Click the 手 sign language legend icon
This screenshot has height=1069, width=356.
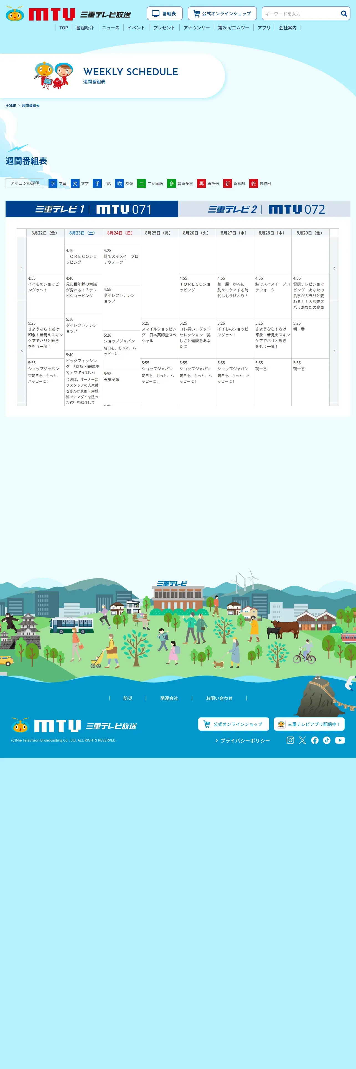(97, 183)
